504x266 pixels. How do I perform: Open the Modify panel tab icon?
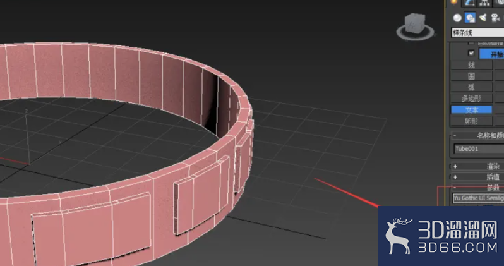point(470,3)
